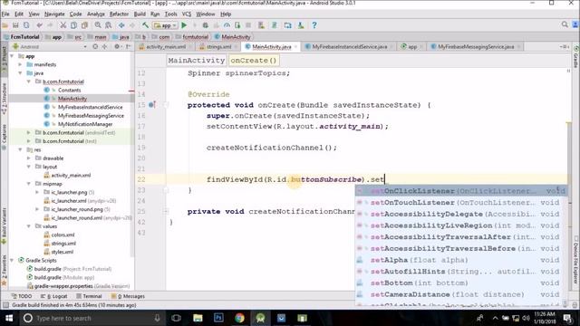Click the AVD Manager icon
The width and height of the screenshot is (580, 326).
click(x=261, y=25)
